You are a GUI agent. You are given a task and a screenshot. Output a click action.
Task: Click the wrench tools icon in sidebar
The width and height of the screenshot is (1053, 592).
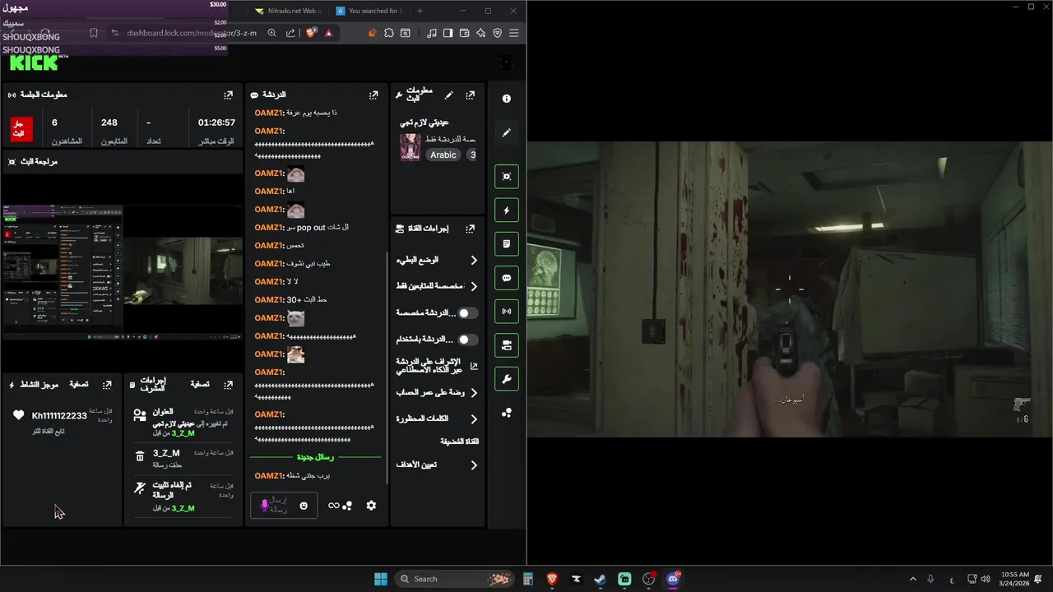coord(507,379)
